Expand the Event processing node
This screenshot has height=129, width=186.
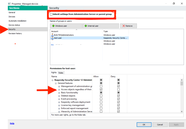tap(59, 99)
